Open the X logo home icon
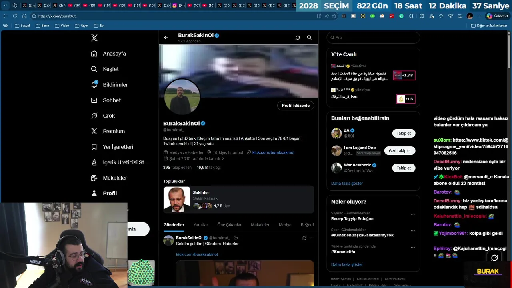The width and height of the screenshot is (512, 288). click(x=94, y=38)
